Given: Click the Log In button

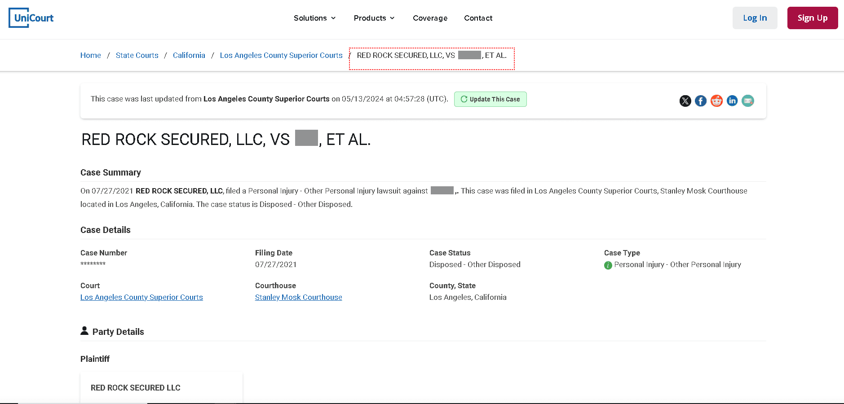Looking at the screenshot, I should [755, 18].
